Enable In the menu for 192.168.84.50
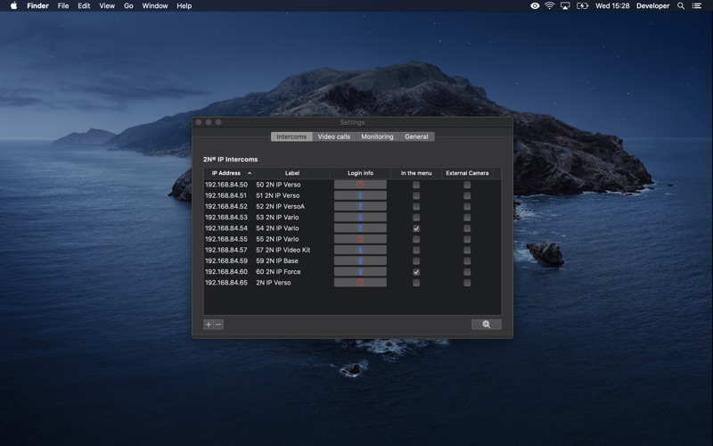Viewport: 713px width, 446px height. click(416, 185)
